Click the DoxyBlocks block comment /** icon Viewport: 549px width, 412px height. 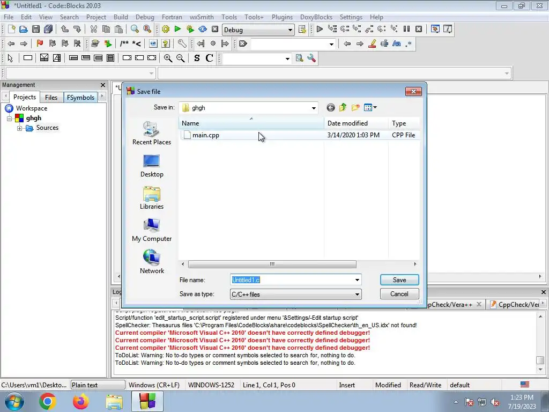(x=124, y=43)
